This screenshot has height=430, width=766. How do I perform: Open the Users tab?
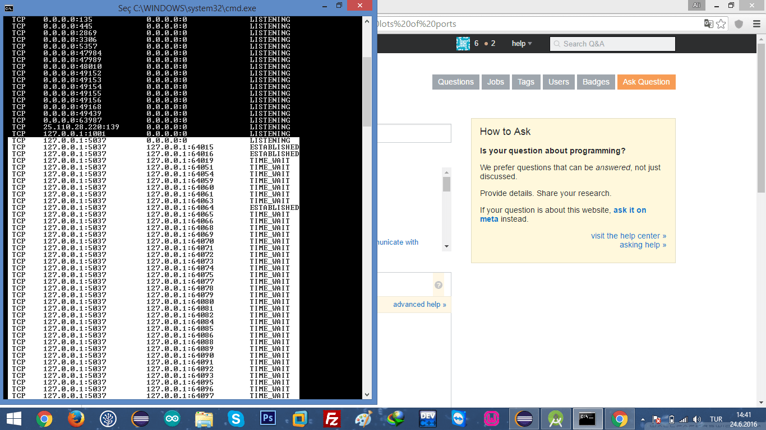pos(559,82)
